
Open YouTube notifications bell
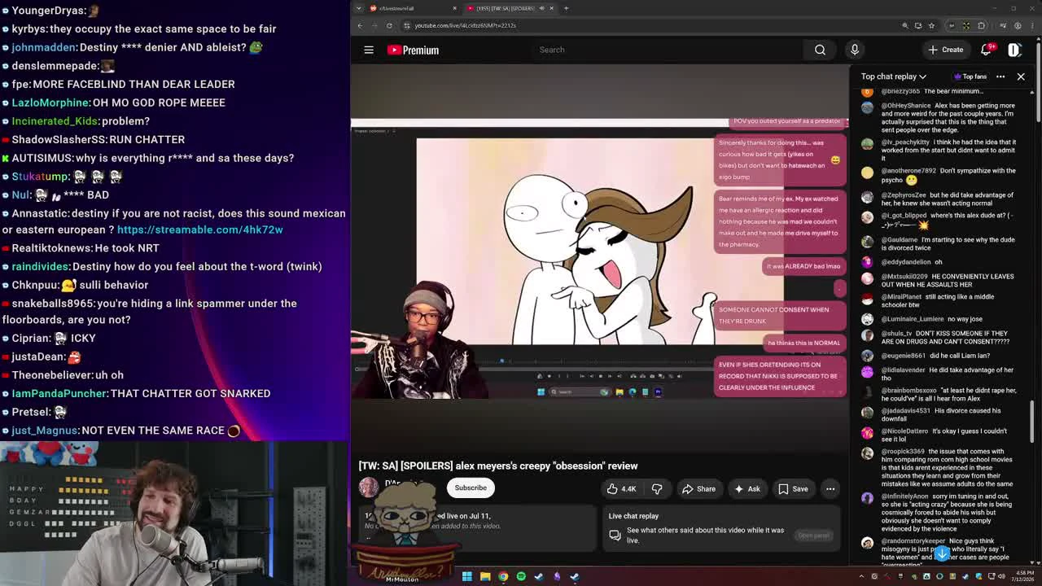986,50
